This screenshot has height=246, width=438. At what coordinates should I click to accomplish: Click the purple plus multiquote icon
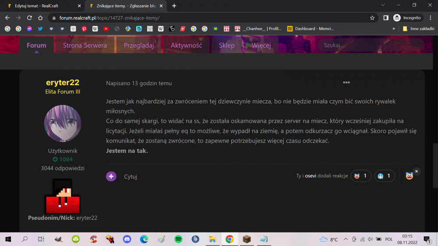[x=111, y=176]
